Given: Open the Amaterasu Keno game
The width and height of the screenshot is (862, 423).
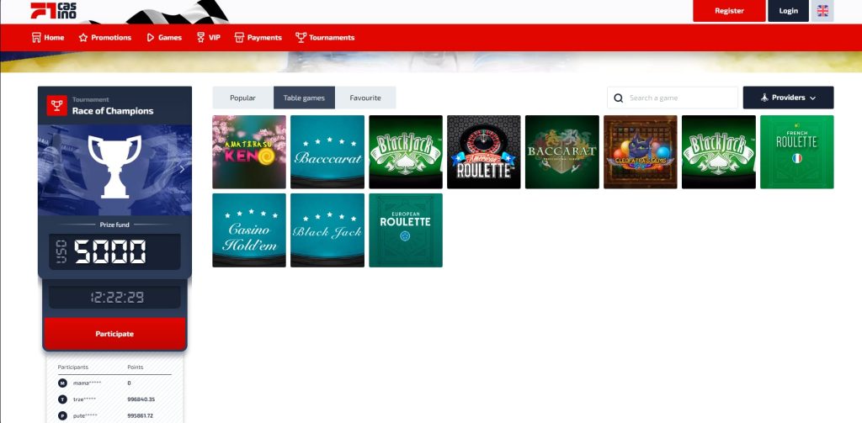Looking at the screenshot, I should coord(249,152).
